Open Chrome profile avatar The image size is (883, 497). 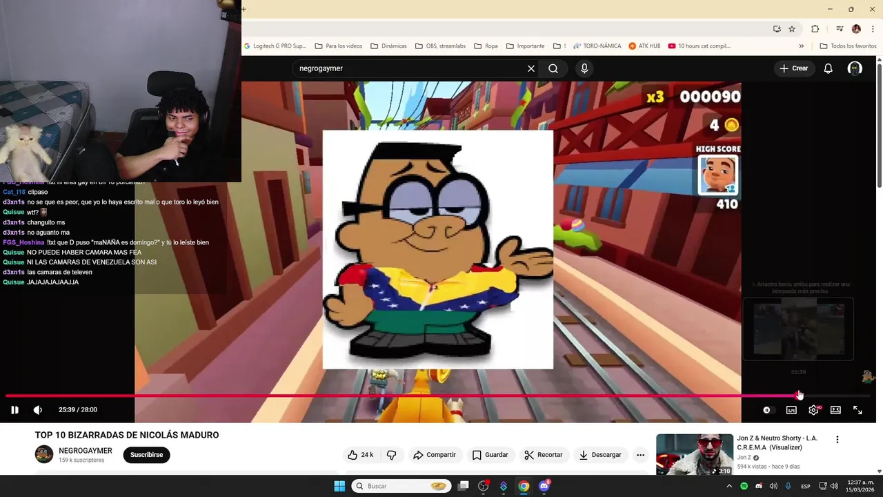[x=856, y=29]
